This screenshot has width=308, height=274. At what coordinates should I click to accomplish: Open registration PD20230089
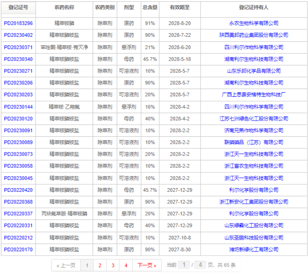coord(18,142)
